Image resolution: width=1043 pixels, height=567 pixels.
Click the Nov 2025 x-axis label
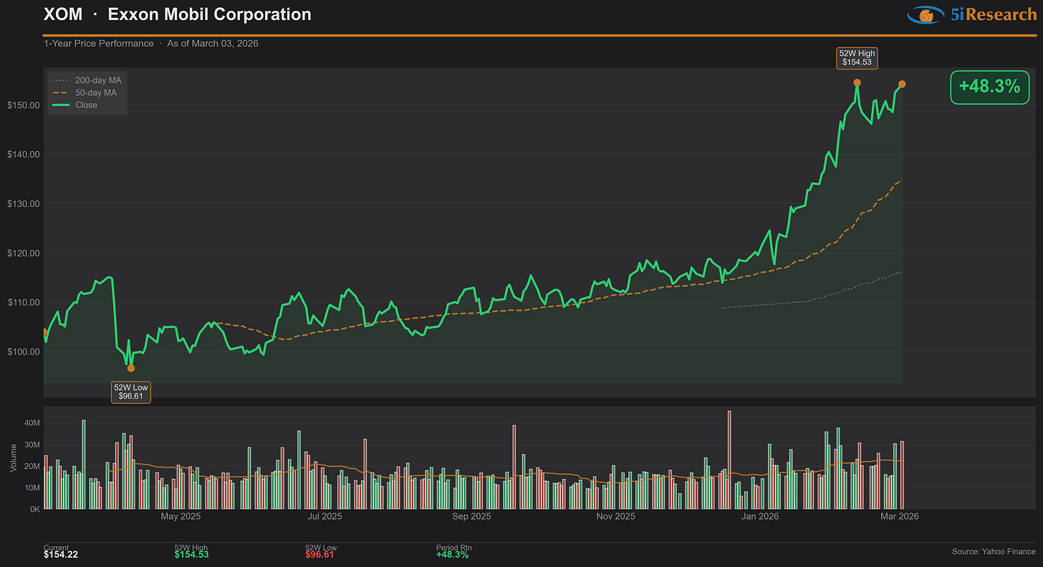click(615, 516)
